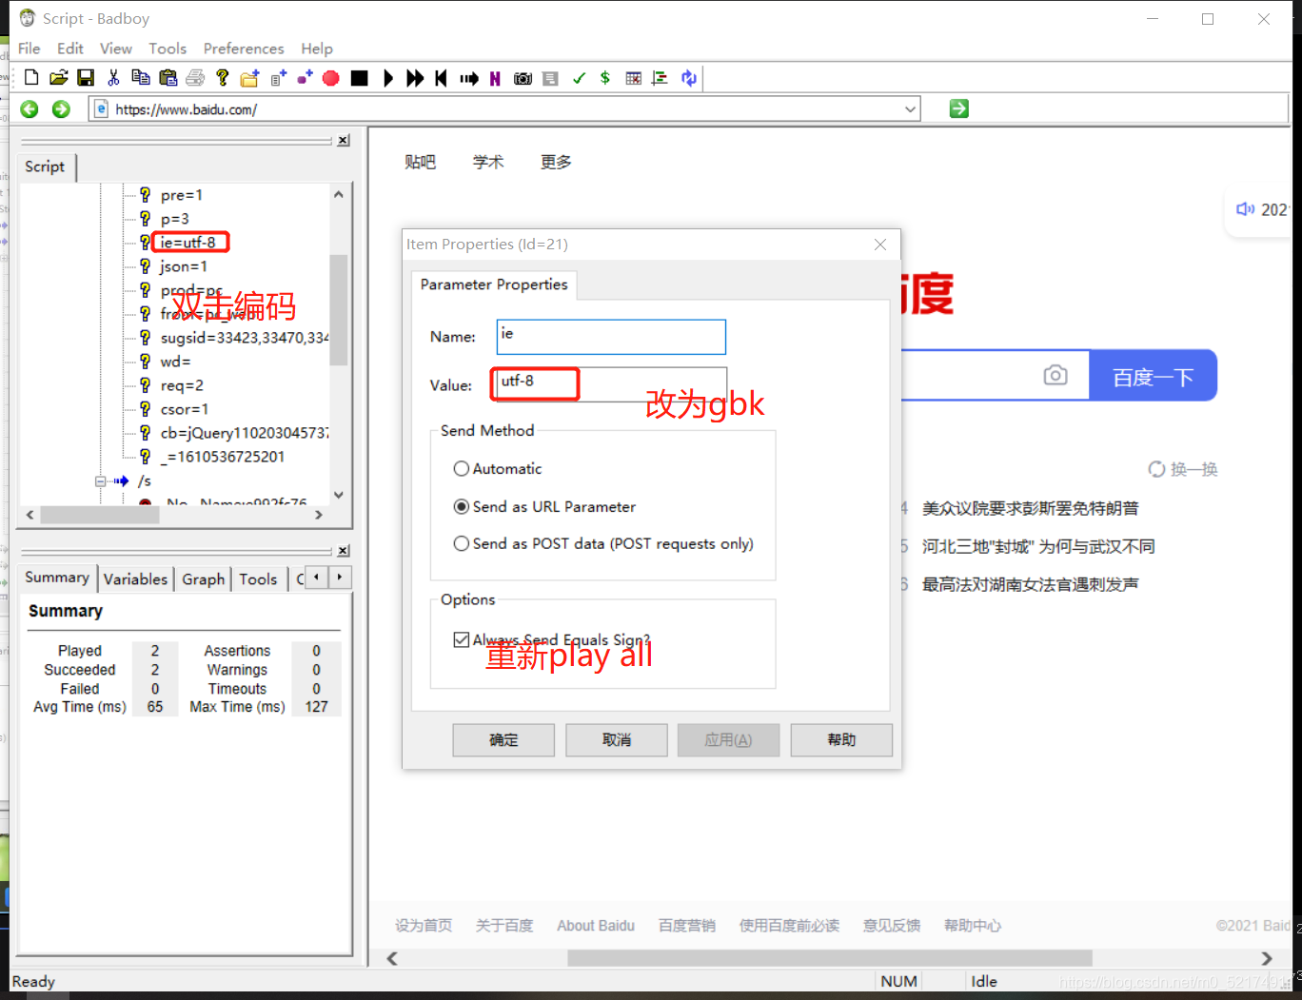Click the dollar sign variables icon
This screenshot has height=1000, width=1302.
click(x=604, y=78)
